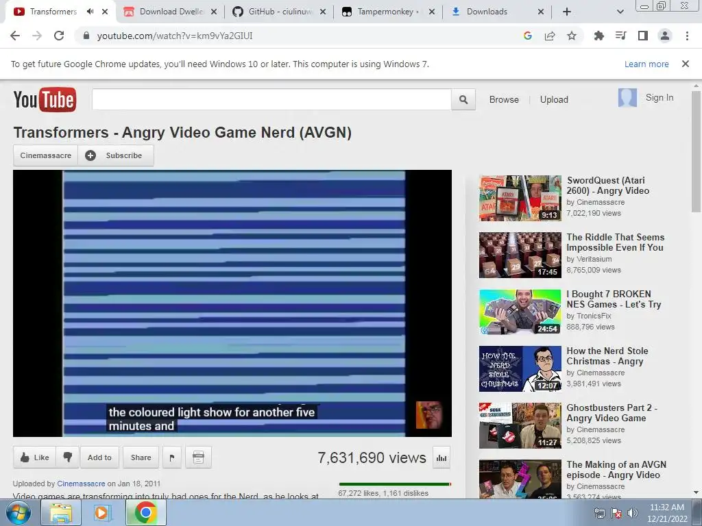Click the Like thumbs-up button
The image size is (702, 526).
(x=34, y=457)
